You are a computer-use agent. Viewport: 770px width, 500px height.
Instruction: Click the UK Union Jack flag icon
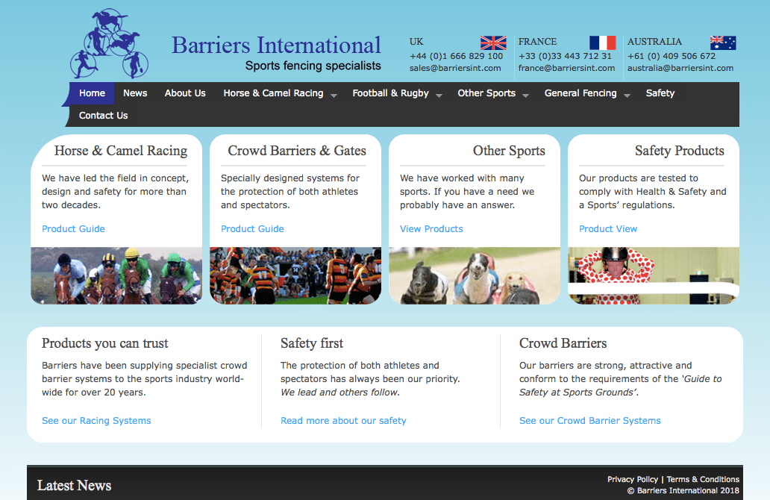[x=493, y=43]
